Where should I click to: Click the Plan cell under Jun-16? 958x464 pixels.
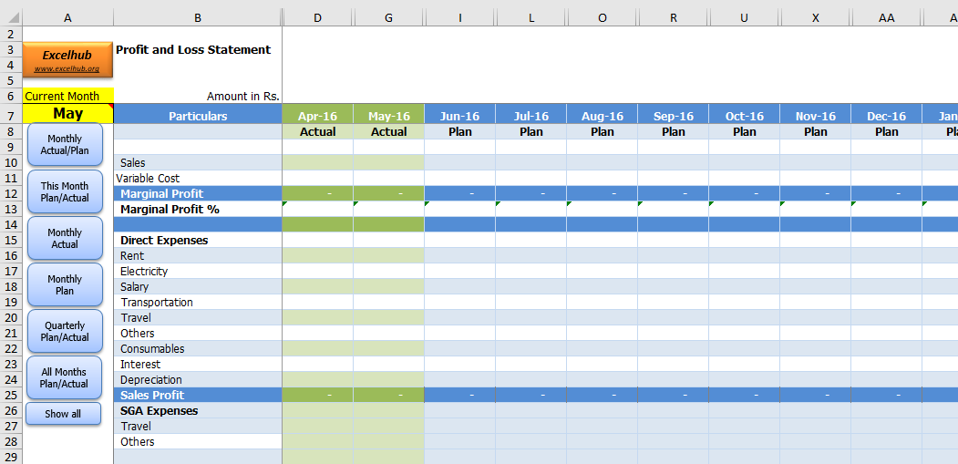(460, 131)
